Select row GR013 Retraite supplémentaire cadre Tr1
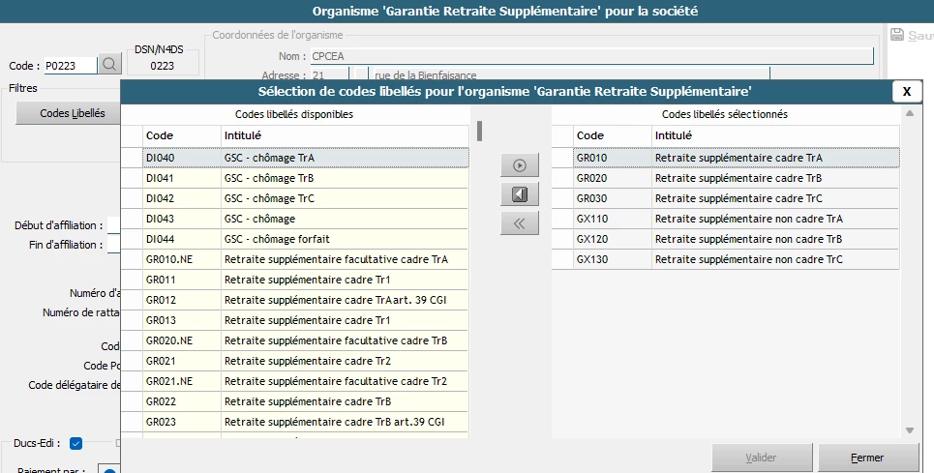This screenshot has width=934, height=473. click(x=306, y=320)
